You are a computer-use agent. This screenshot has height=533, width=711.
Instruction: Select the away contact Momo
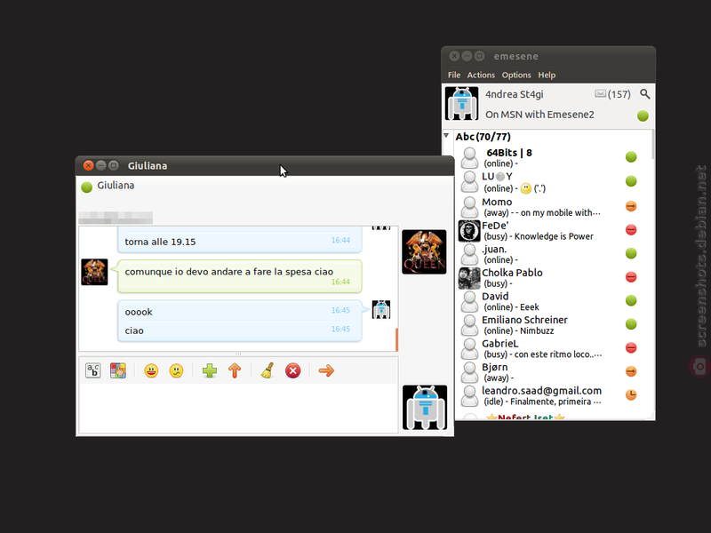click(x=548, y=207)
